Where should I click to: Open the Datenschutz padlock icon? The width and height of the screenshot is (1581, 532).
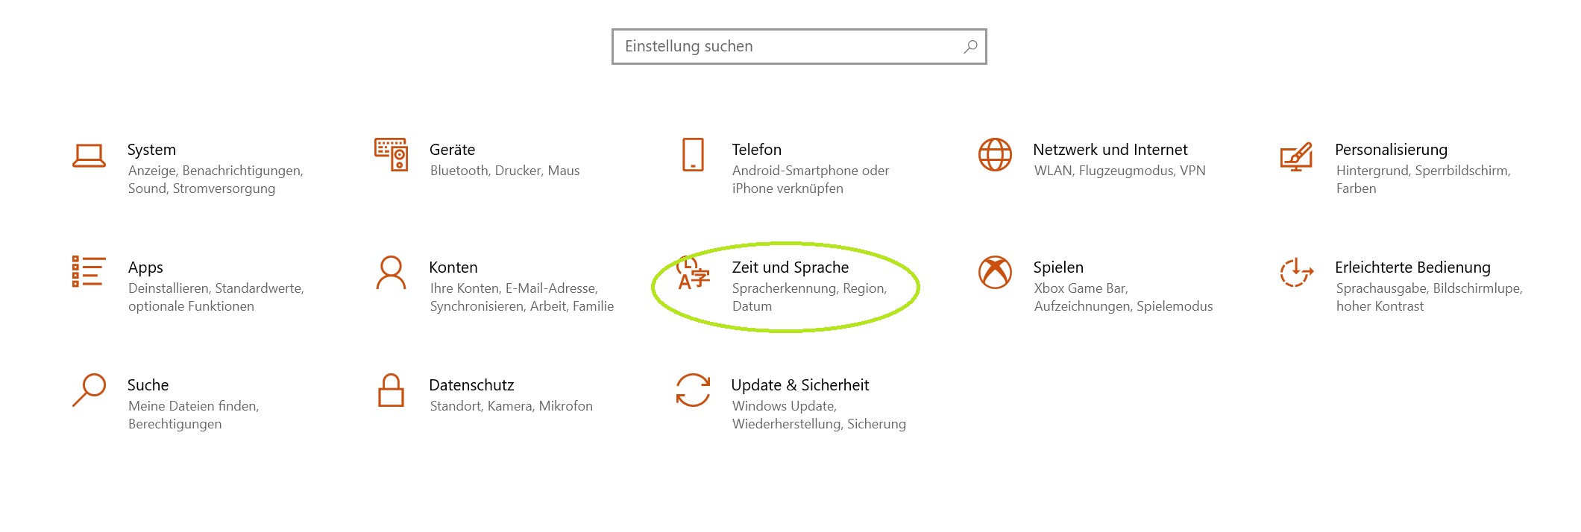point(391,390)
